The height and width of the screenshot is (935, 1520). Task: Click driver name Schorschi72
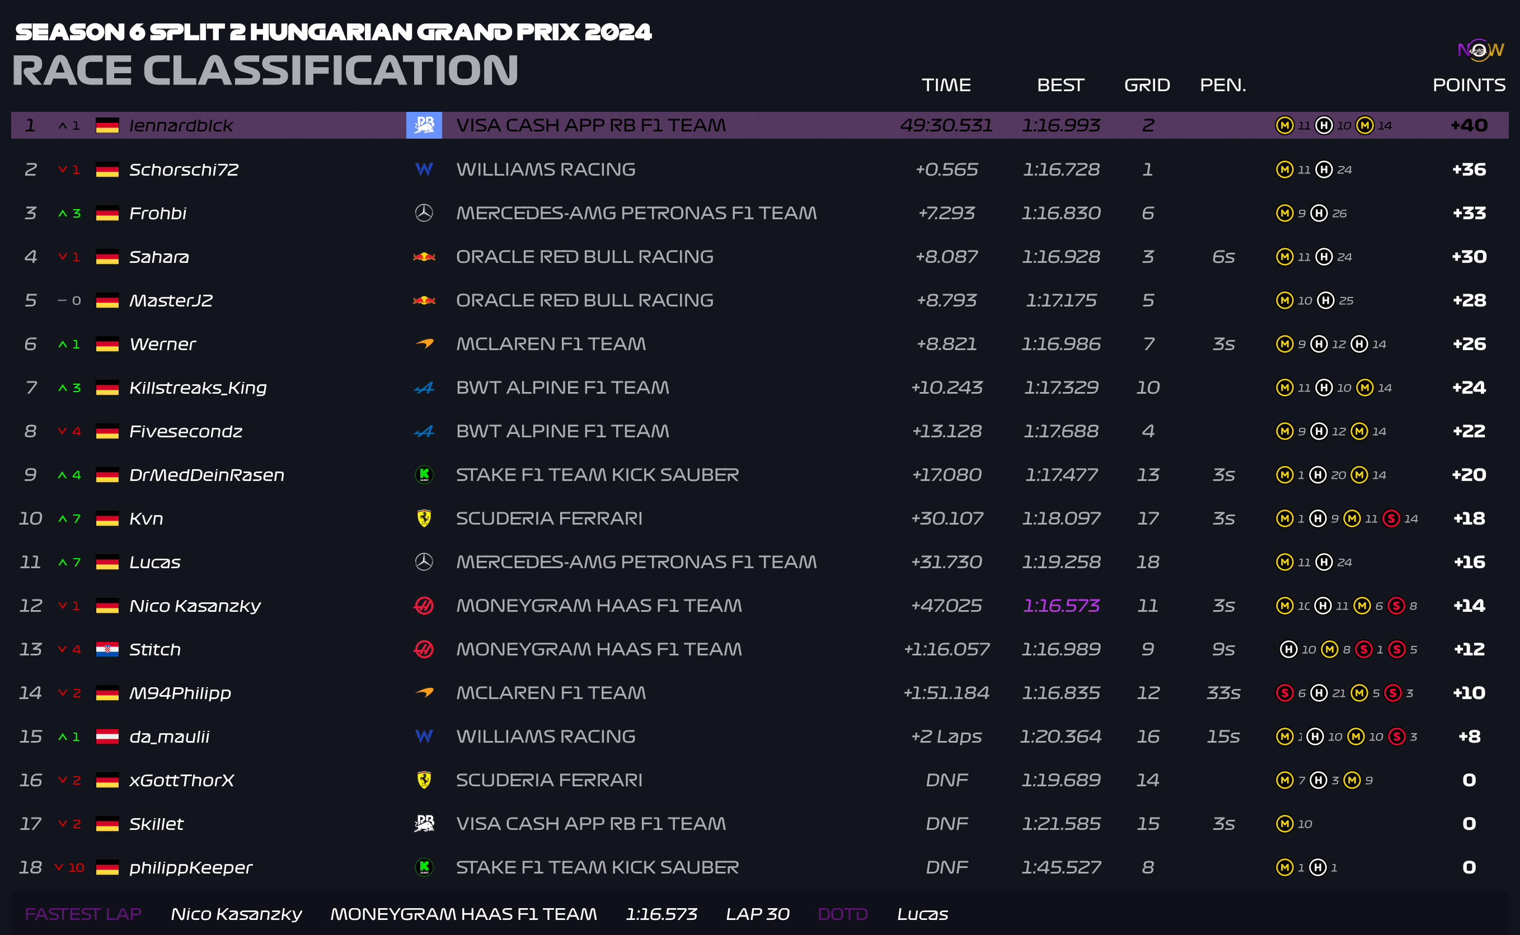pyautogui.click(x=184, y=169)
